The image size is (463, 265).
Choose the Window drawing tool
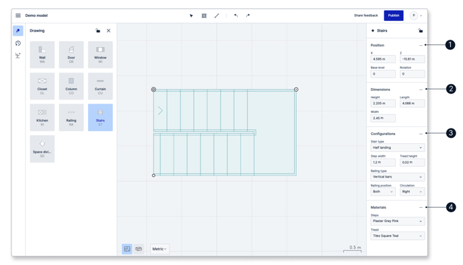pos(100,54)
